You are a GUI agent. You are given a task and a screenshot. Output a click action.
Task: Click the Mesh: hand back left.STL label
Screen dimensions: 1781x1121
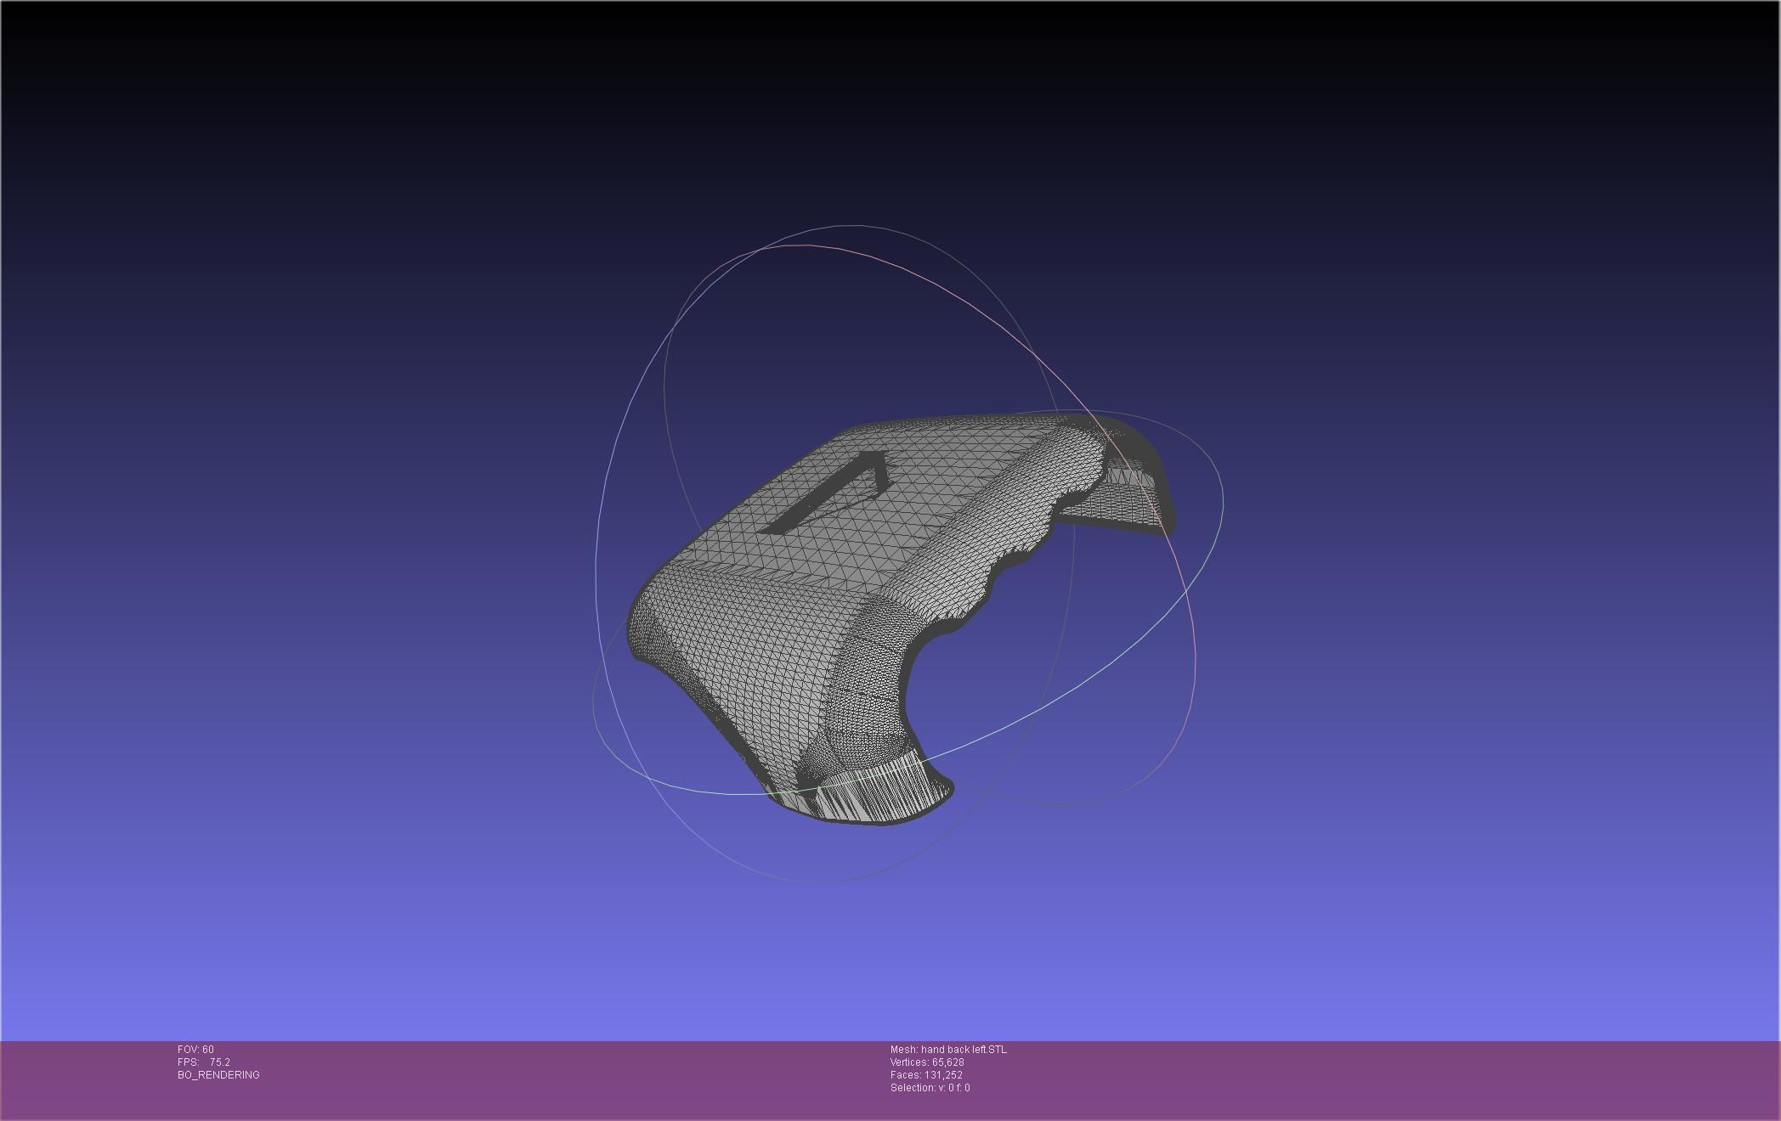coord(948,1050)
